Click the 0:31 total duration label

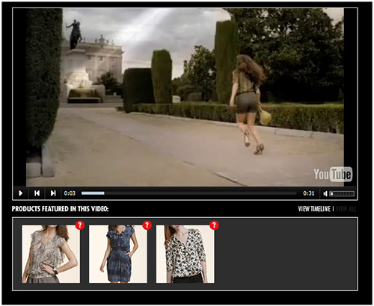308,193
